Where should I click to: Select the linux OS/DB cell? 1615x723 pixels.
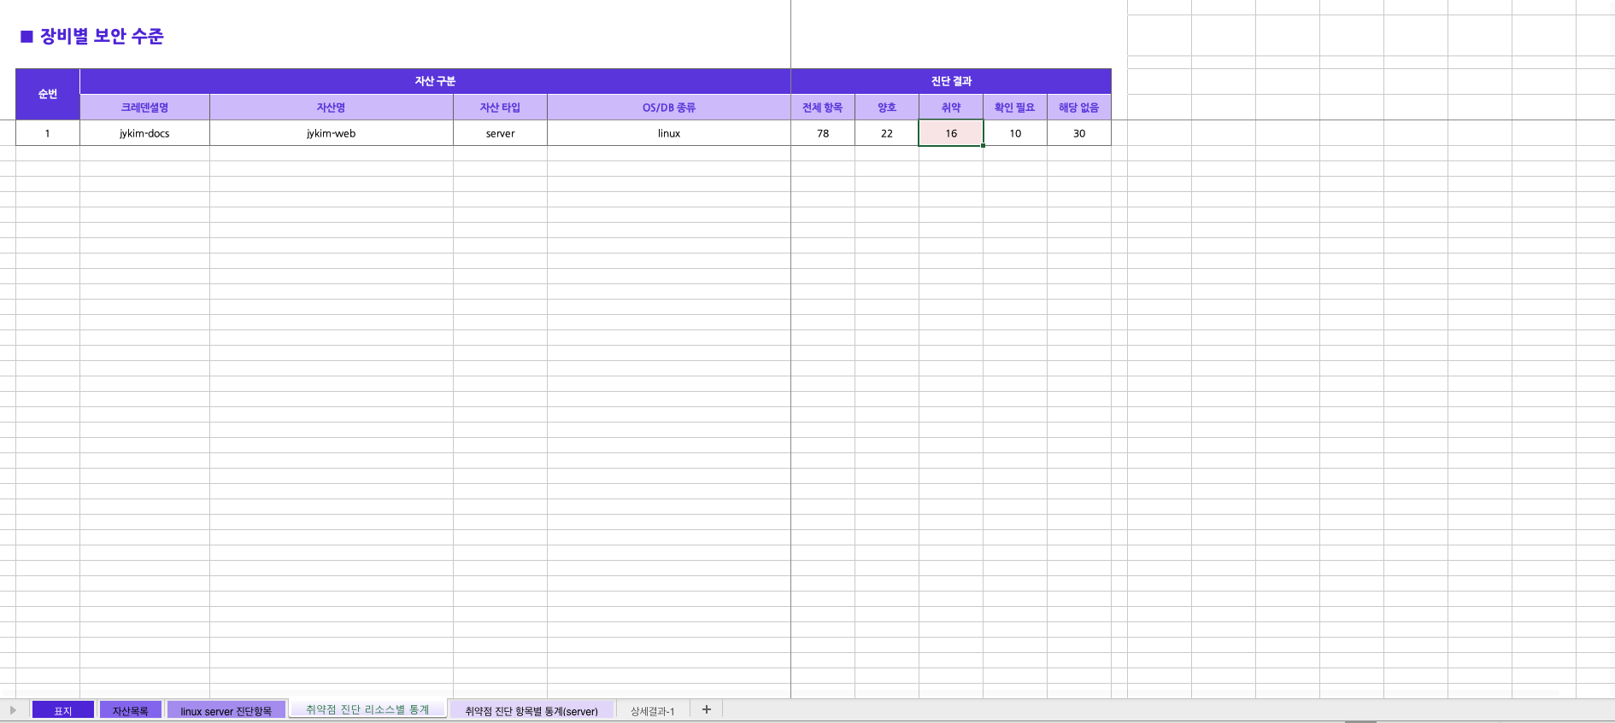[x=668, y=133]
